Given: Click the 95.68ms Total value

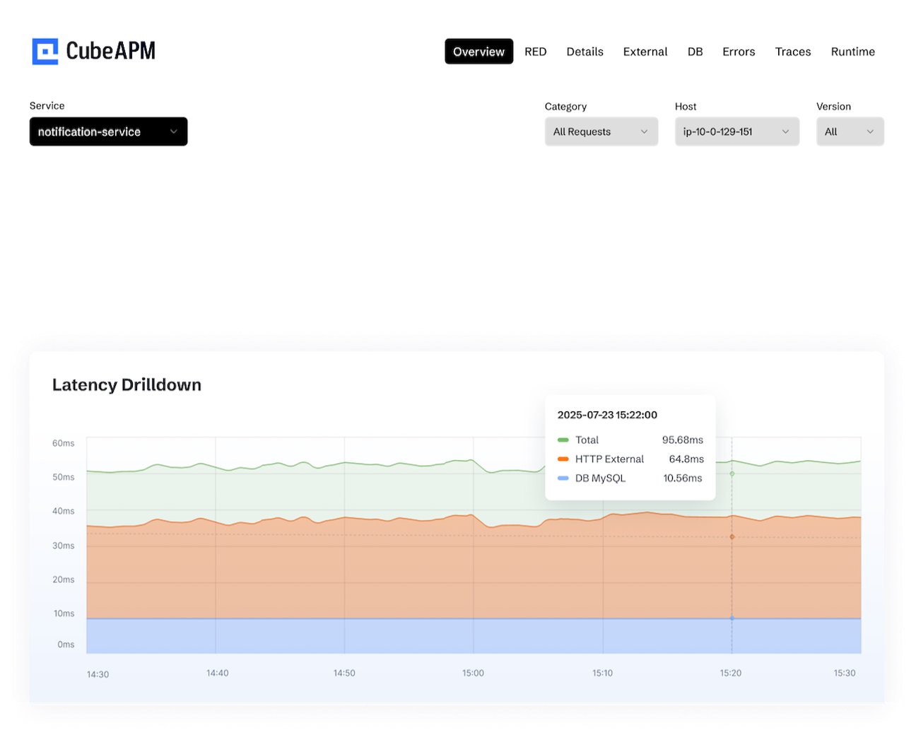Looking at the screenshot, I should [x=682, y=440].
